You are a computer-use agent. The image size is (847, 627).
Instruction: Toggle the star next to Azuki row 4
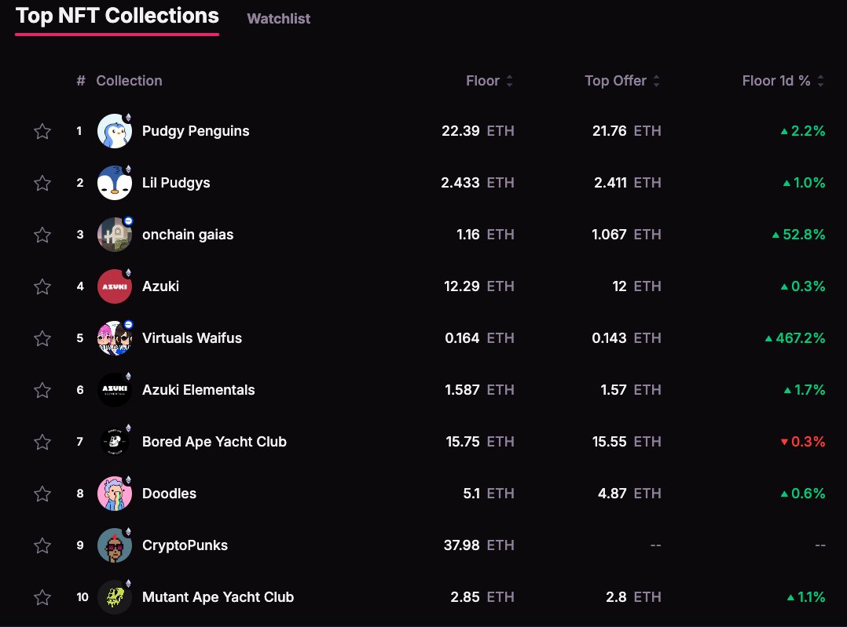pos(42,286)
